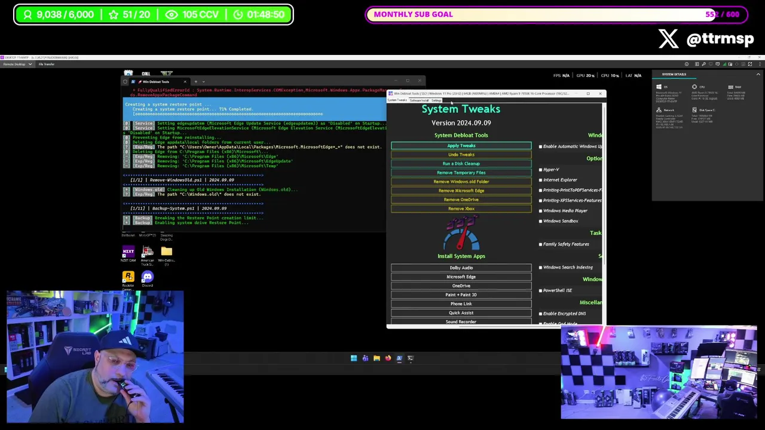Install Paint + Paint 3D
The width and height of the screenshot is (765, 430).
461,294
